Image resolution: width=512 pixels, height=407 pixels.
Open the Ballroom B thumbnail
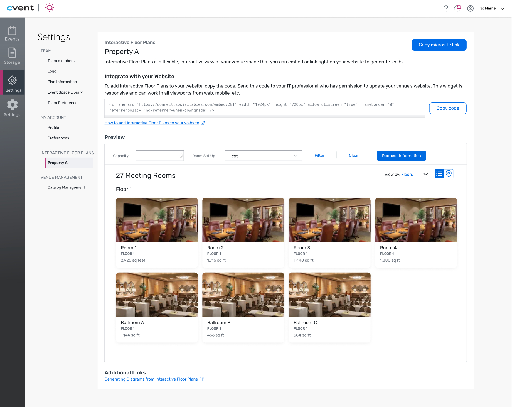pos(243,295)
